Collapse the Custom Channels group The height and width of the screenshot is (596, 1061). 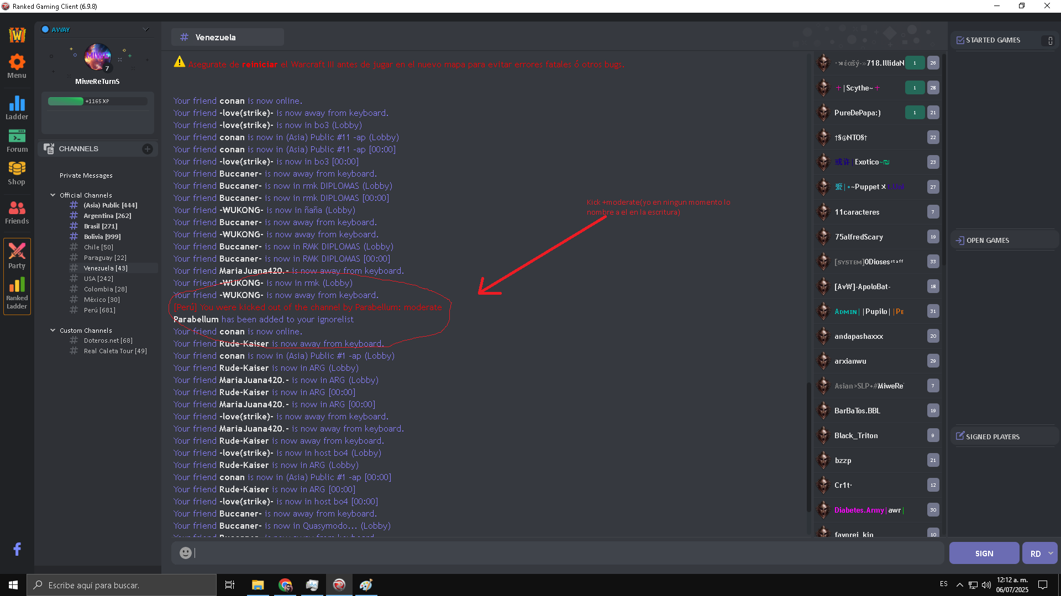tap(53, 330)
